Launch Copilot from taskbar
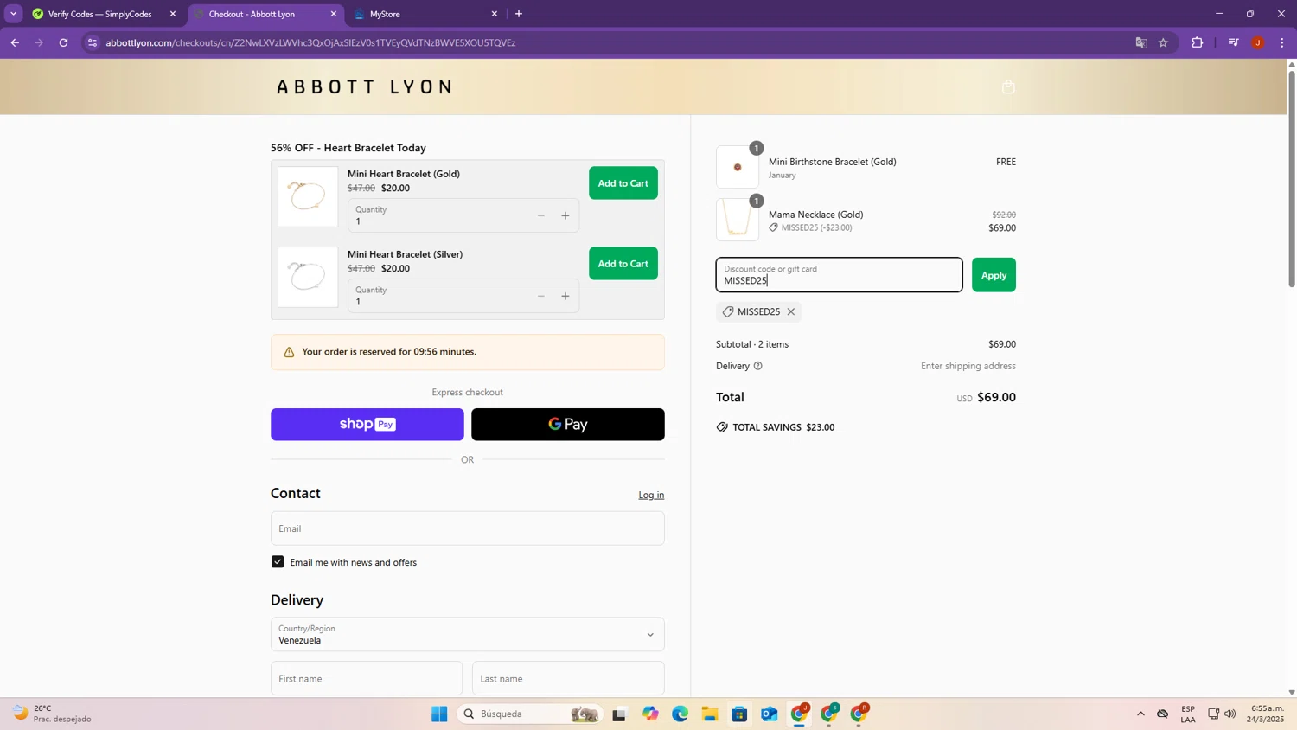Screen dimensions: 1297x730 point(650,714)
